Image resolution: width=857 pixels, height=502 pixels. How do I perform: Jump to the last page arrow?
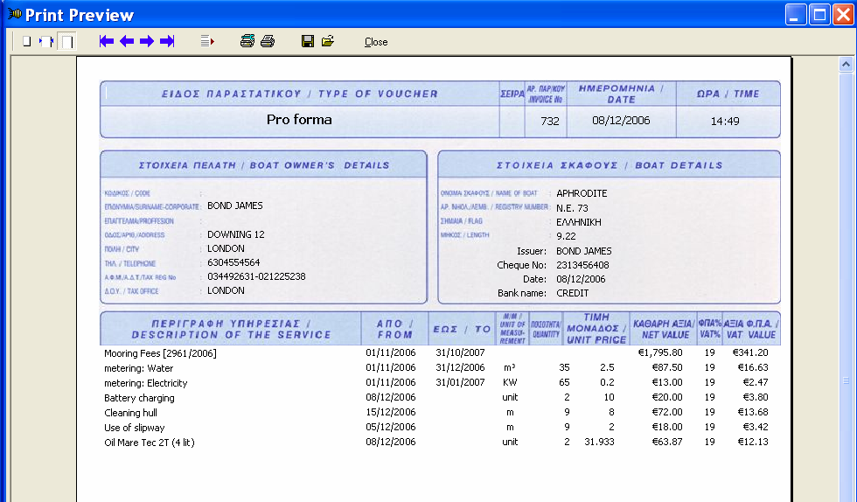click(x=167, y=41)
